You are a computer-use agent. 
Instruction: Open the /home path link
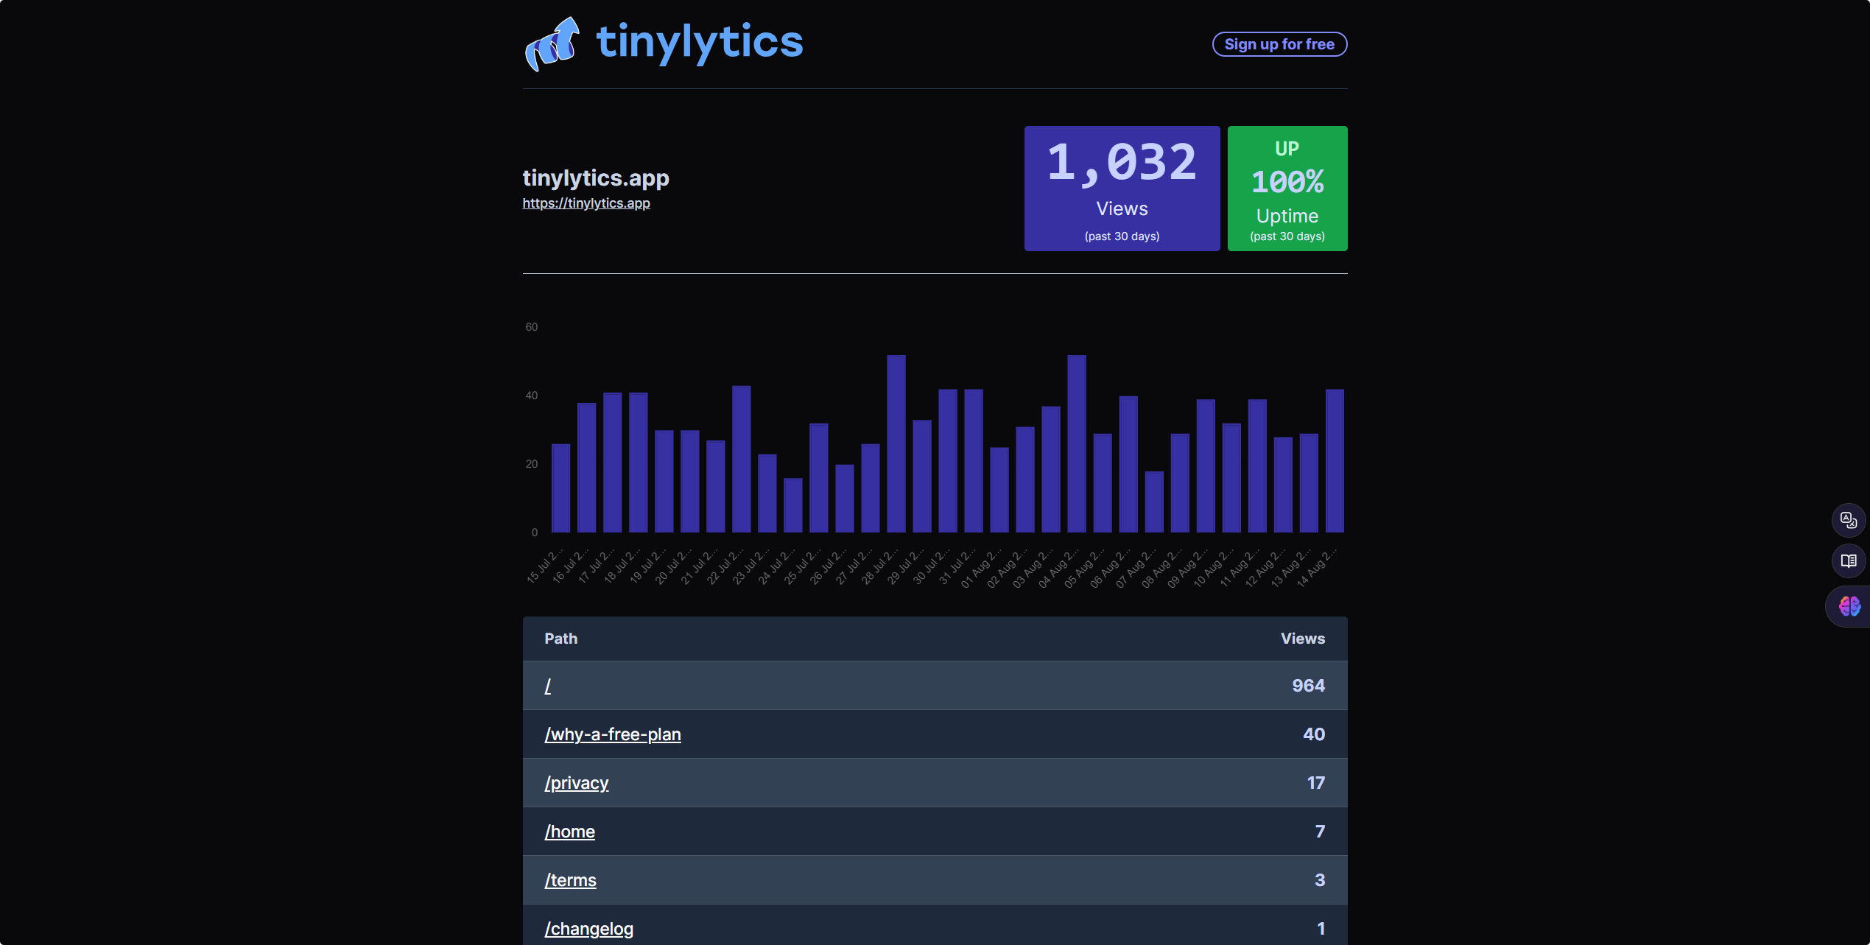pos(569,832)
